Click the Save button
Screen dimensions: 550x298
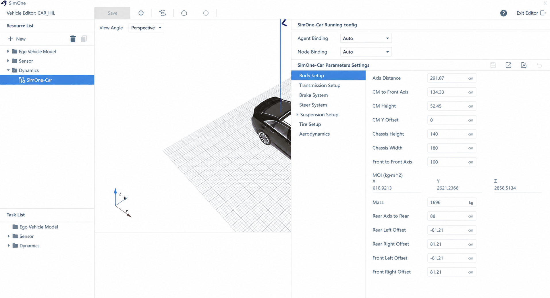[x=112, y=13]
